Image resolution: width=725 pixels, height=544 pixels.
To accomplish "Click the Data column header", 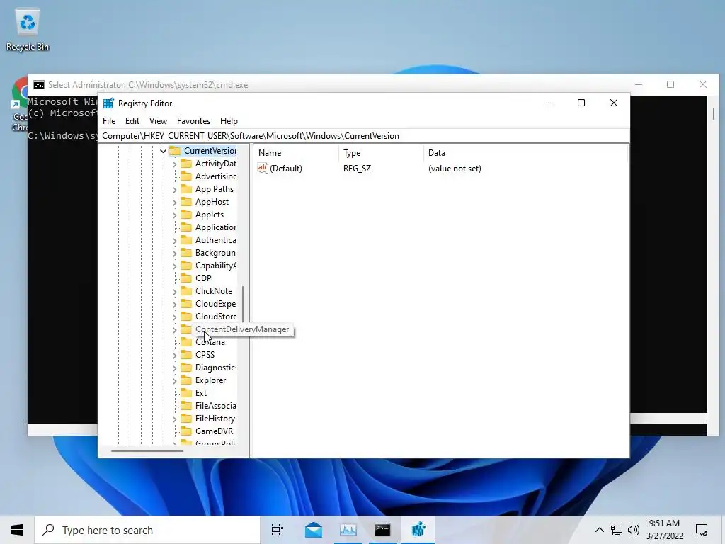I will tap(525, 153).
